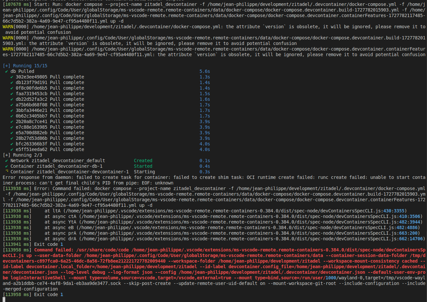Click the green "Started" status

tap(143, 166)
